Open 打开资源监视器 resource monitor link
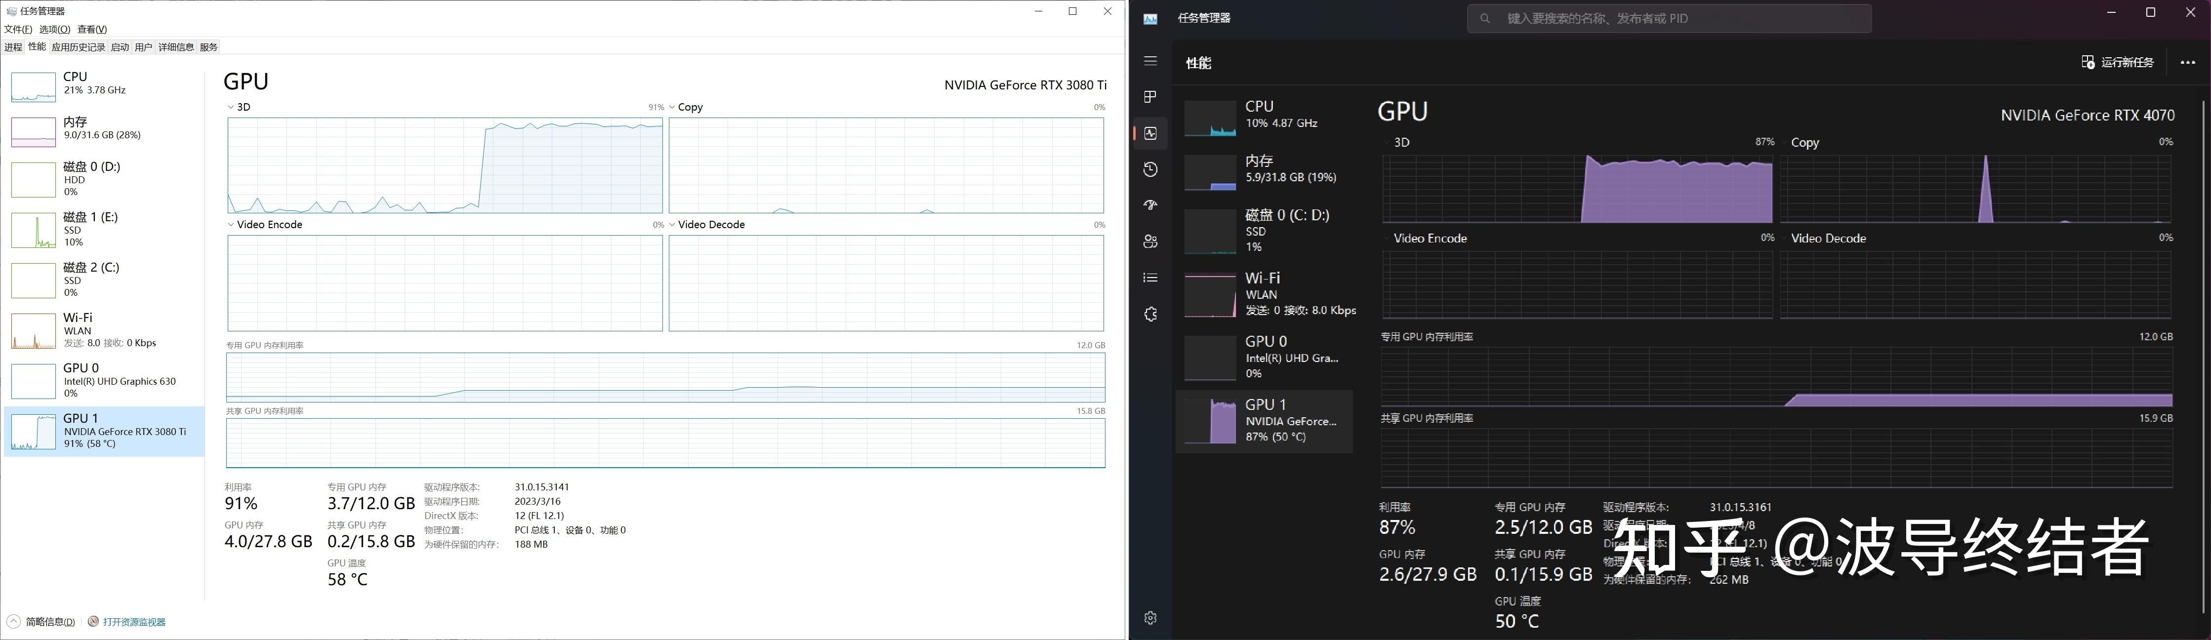This screenshot has width=2211, height=640. click(x=133, y=622)
